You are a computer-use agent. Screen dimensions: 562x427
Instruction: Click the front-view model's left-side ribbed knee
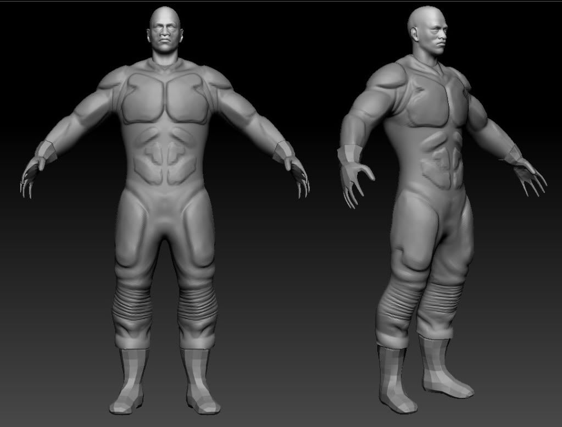coord(132,308)
